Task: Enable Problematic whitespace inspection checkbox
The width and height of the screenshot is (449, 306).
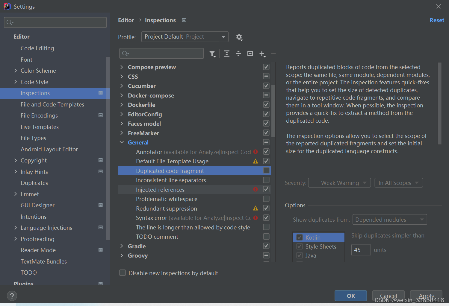Action: (x=266, y=199)
